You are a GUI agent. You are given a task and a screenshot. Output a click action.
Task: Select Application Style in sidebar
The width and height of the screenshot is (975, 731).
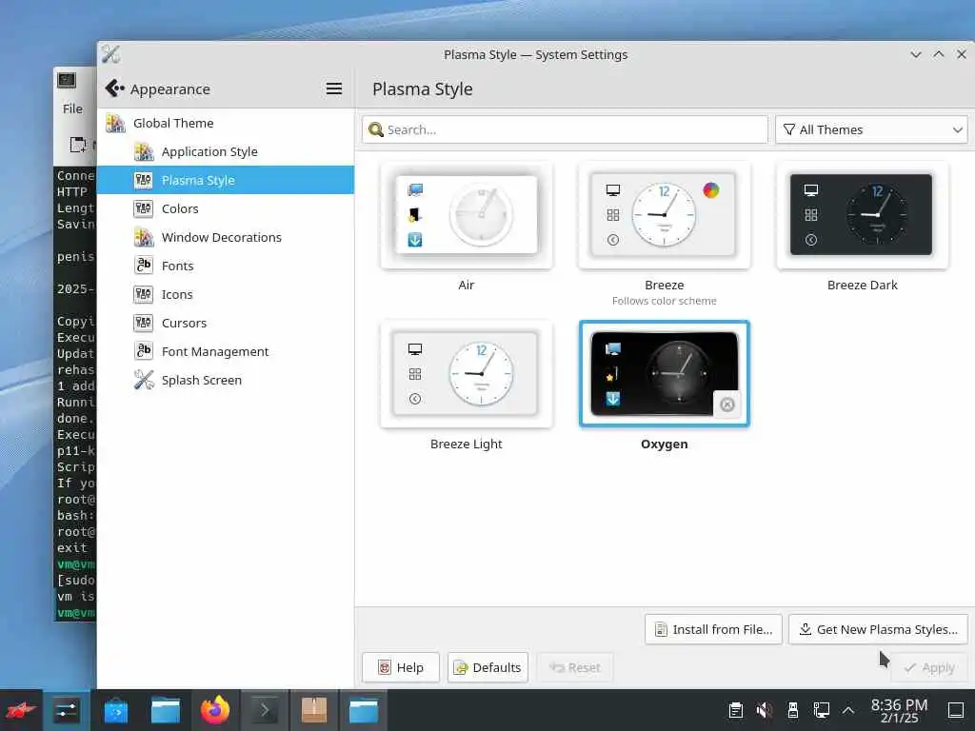coord(225,151)
